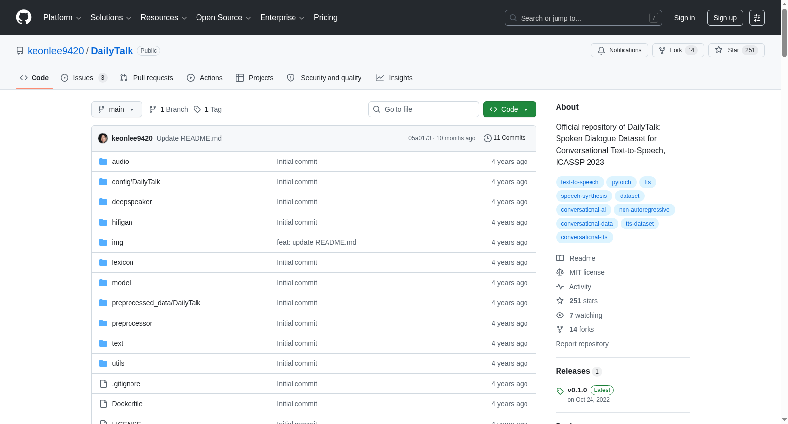Viewport: 788px width, 424px height.
Task: Click the Search or jump to field
Action: (x=584, y=18)
